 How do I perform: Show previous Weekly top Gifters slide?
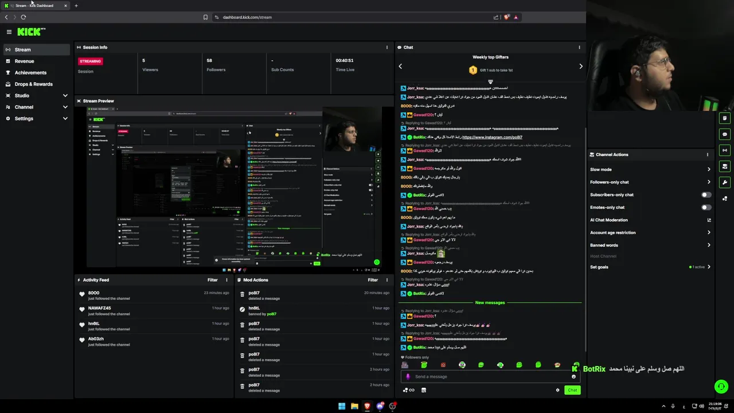pos(400,67)
